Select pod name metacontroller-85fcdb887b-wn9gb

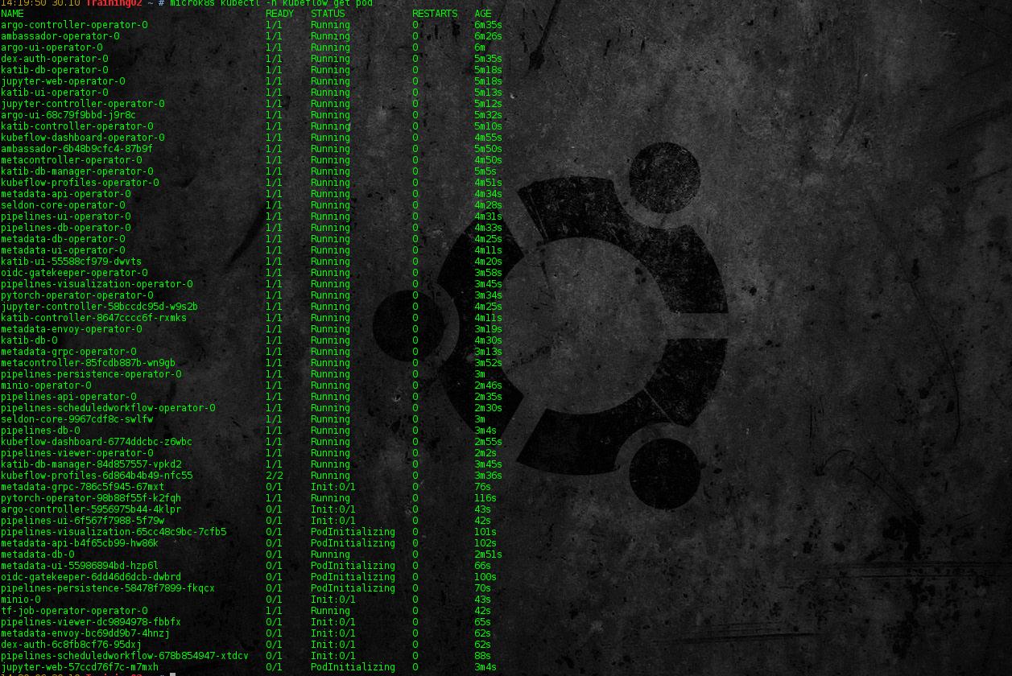point(89,363)
